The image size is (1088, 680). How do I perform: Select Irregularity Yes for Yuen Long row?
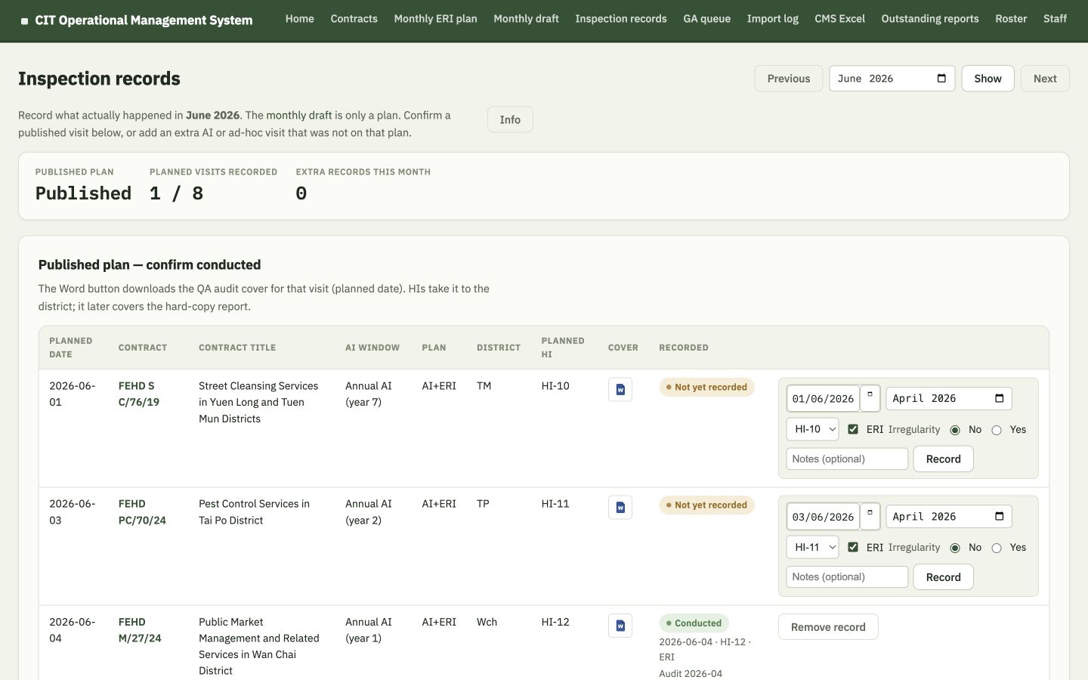(x=997, y=430)
